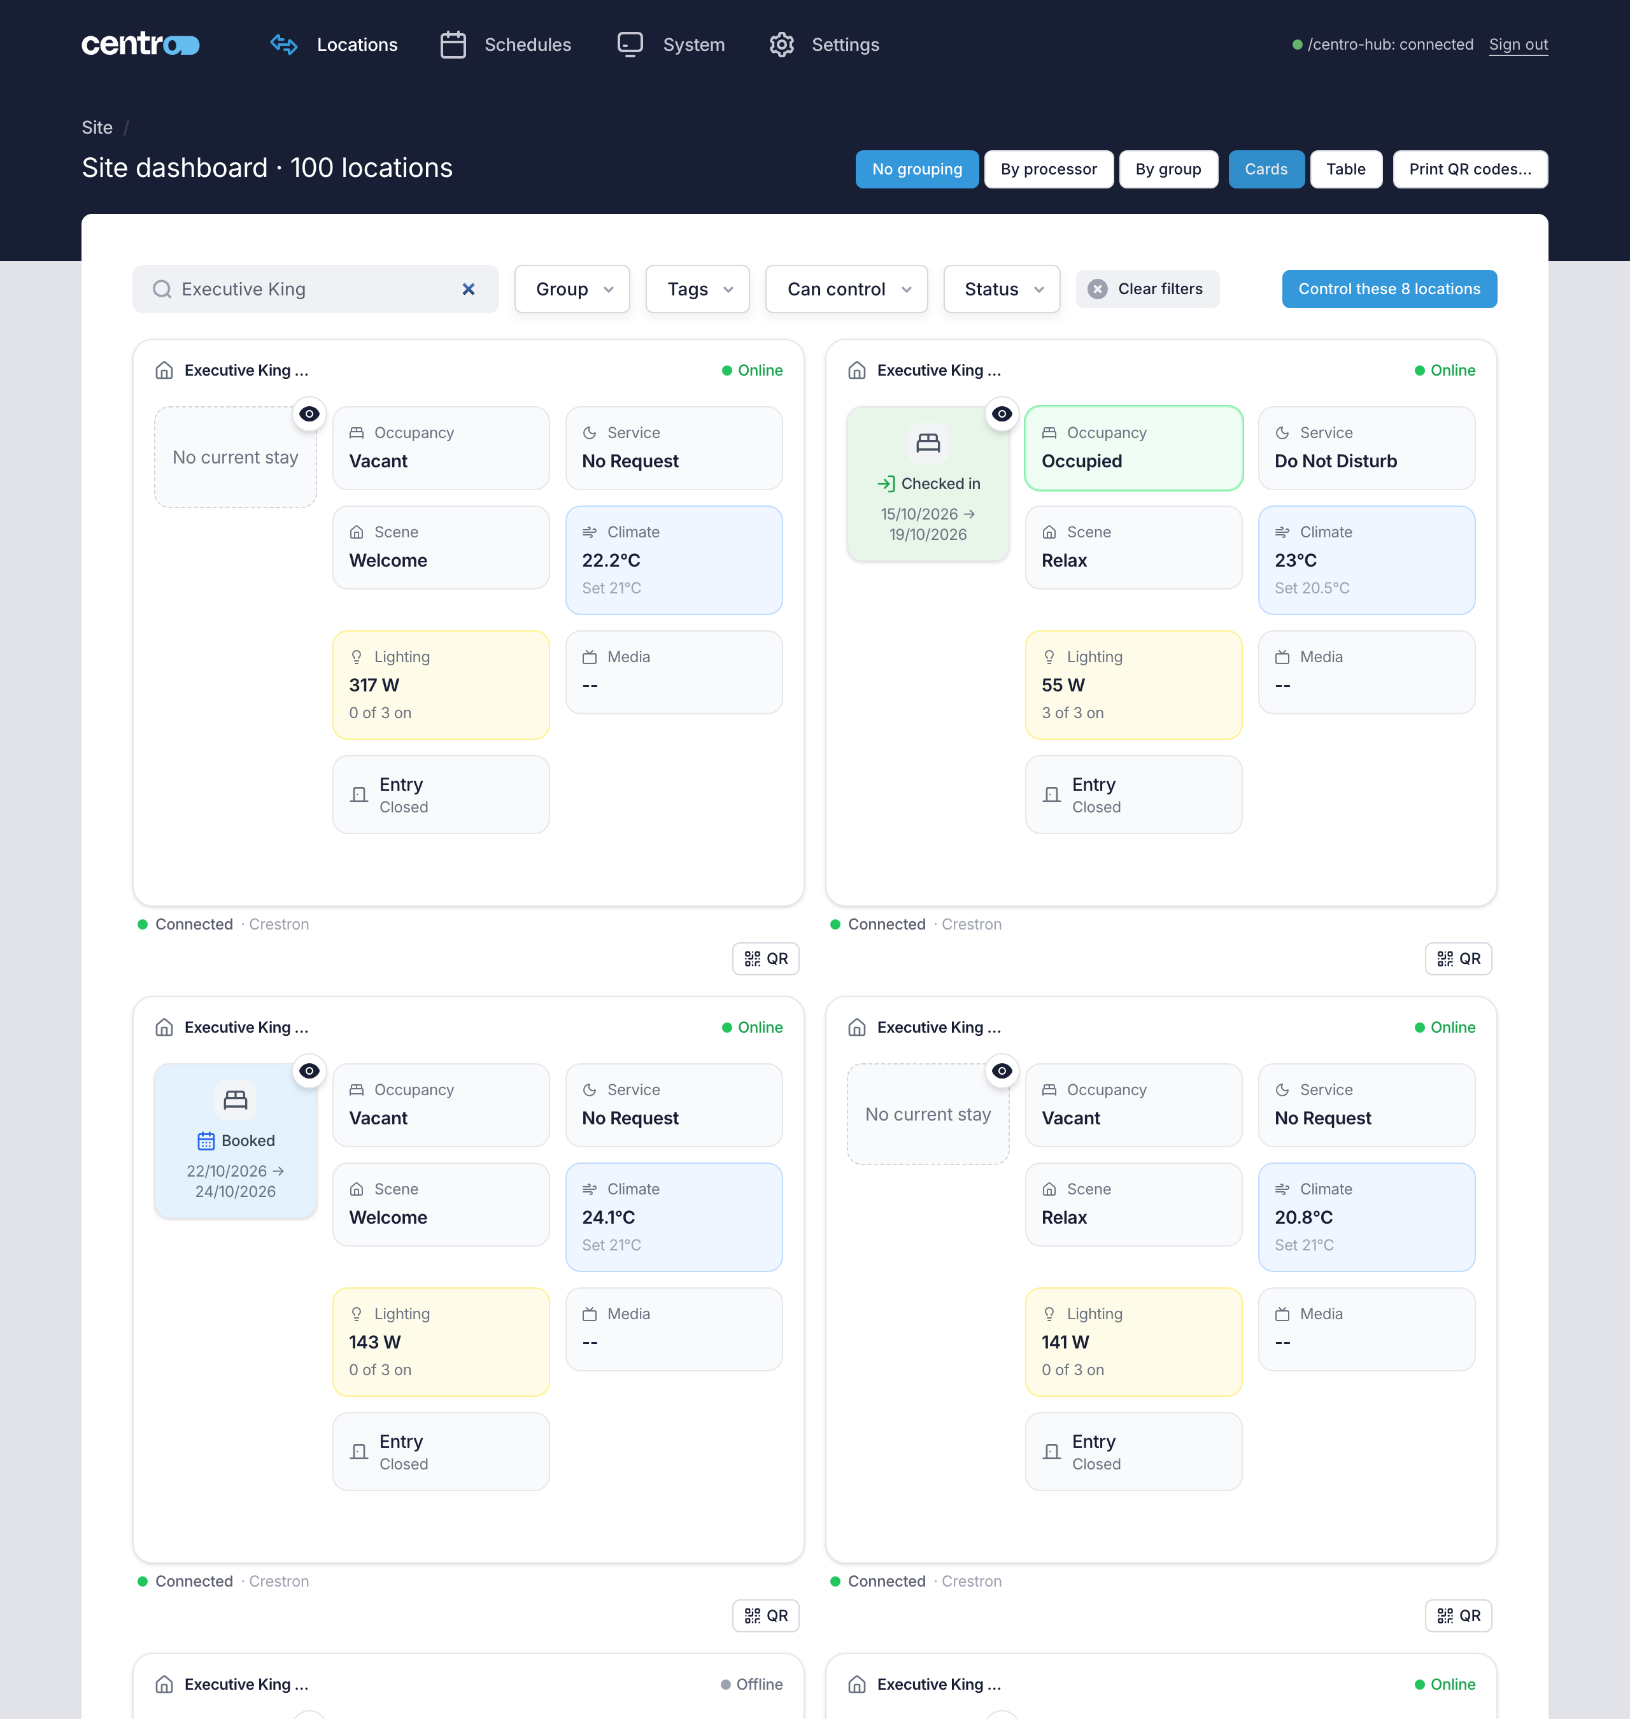Click QR button under Booked card

click(x=765, y=1616)
